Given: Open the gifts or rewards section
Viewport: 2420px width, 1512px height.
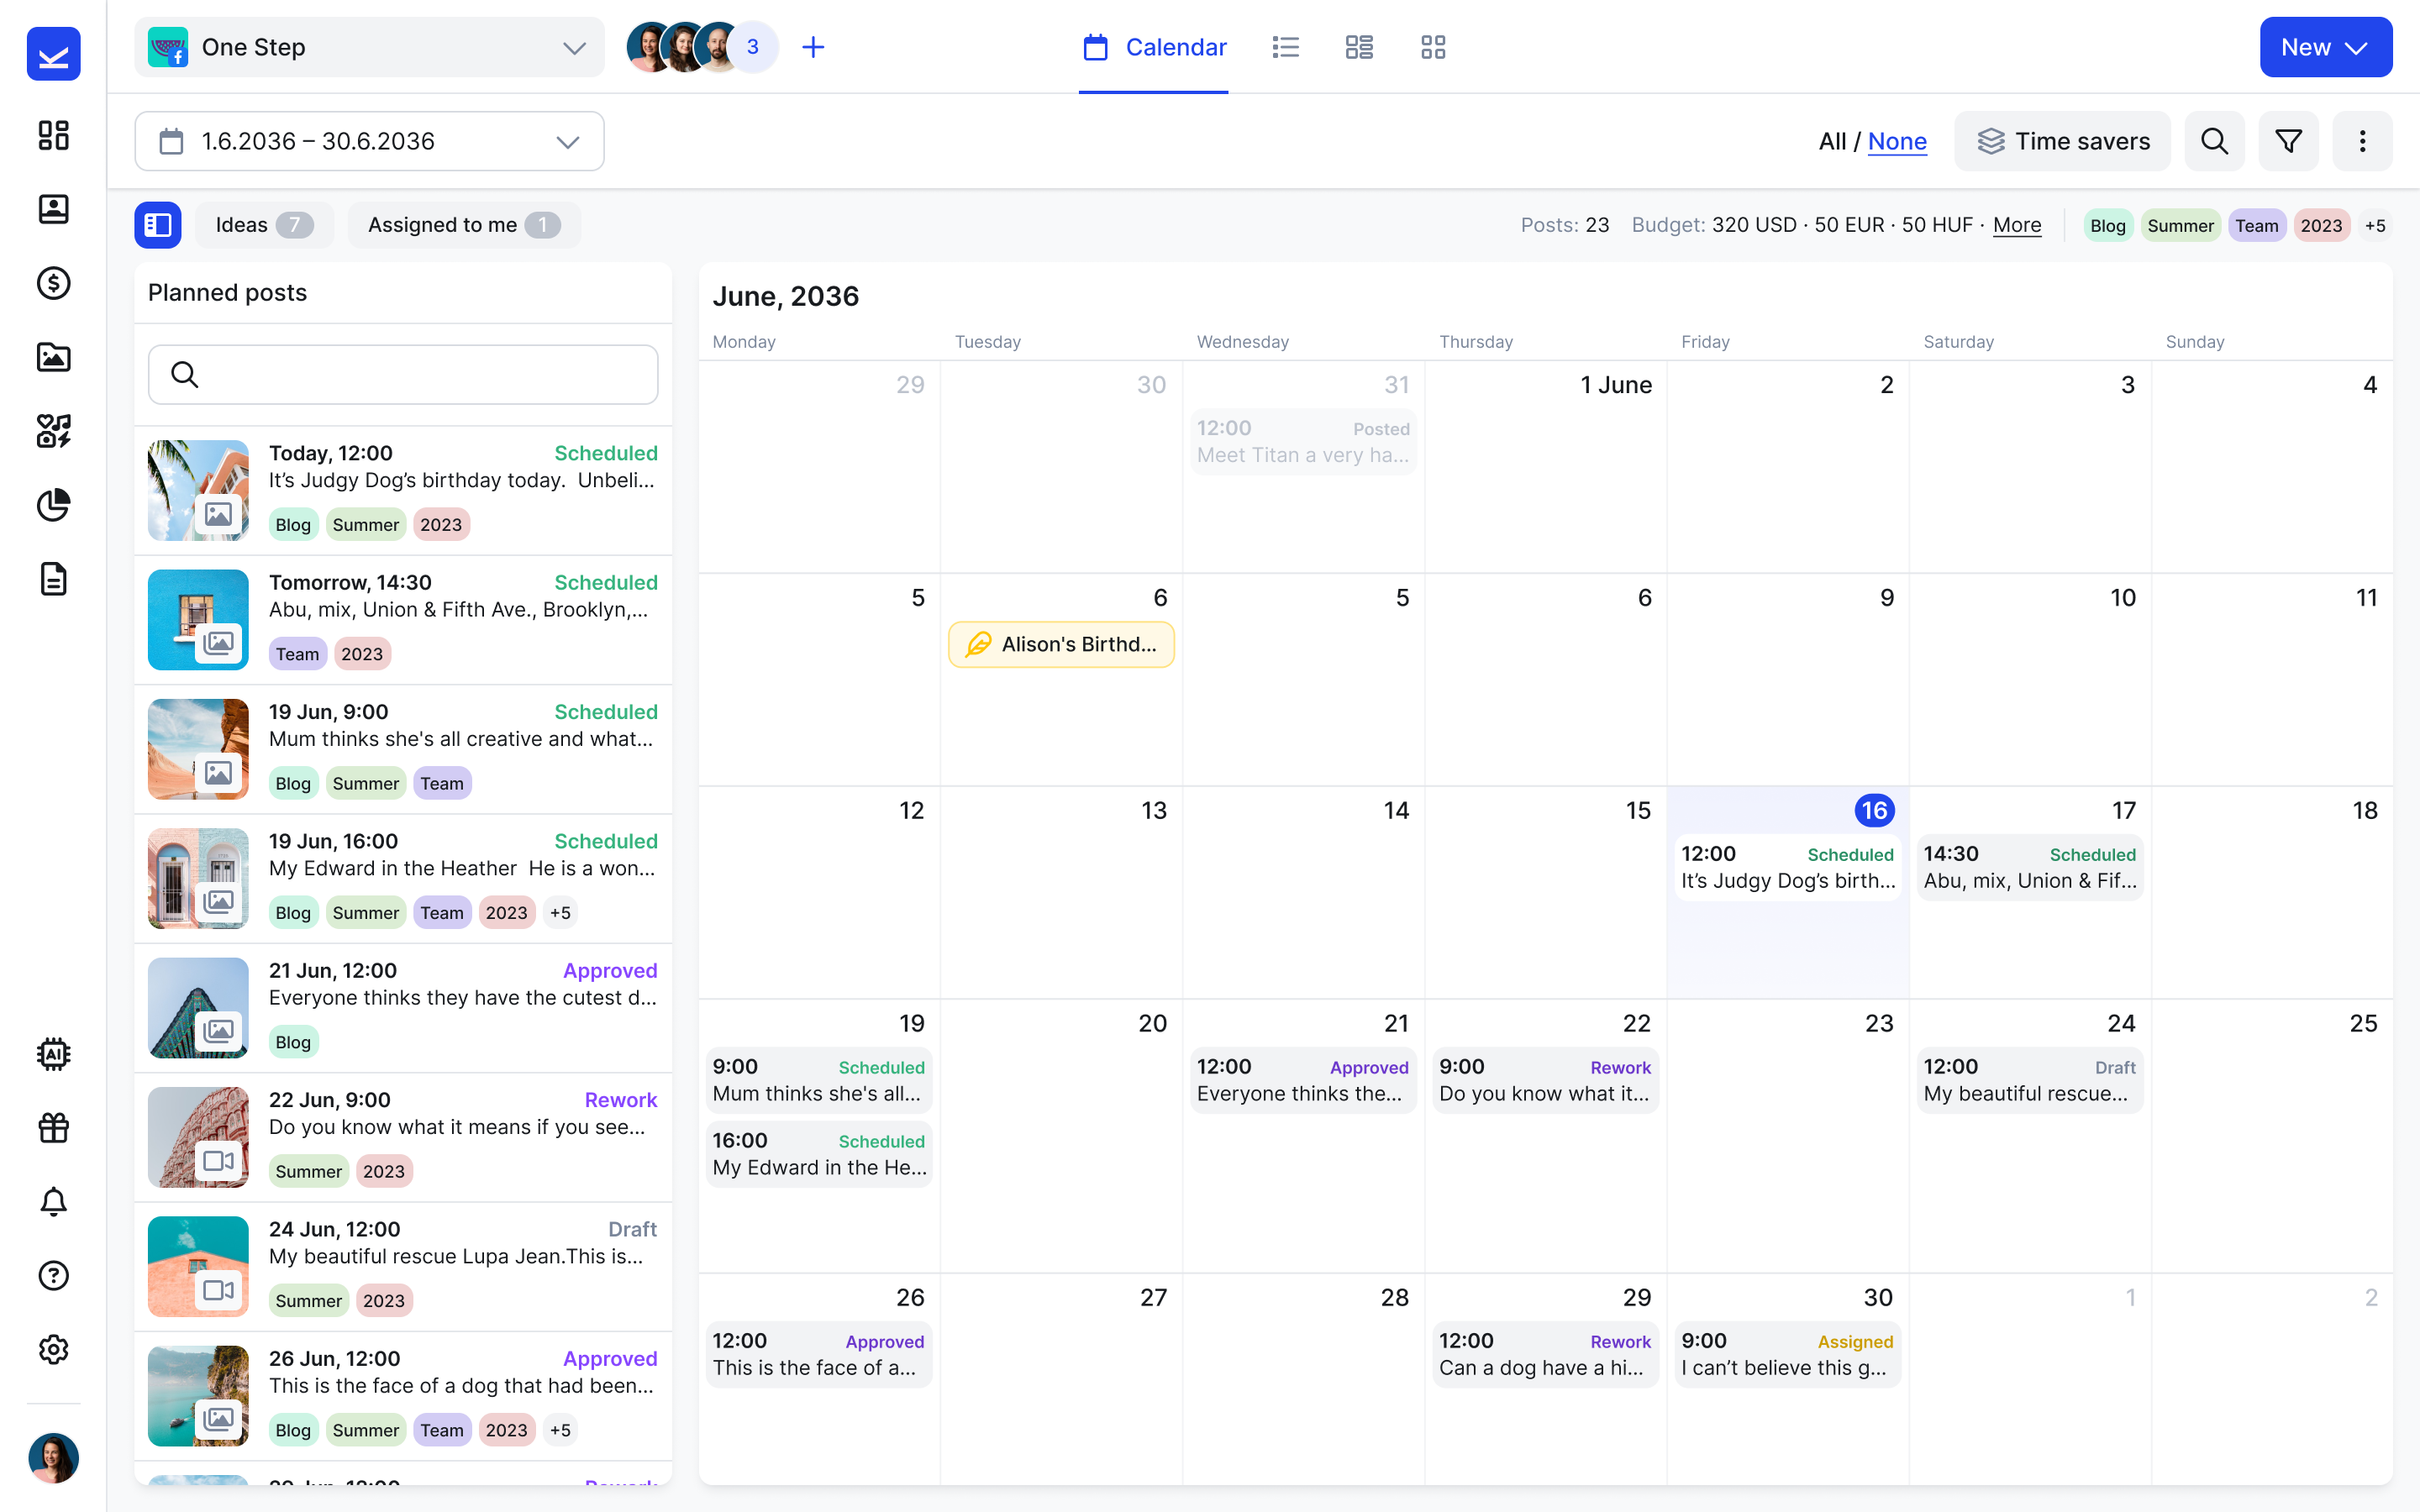Looking at the screenshot, I should coord(54,1127).
